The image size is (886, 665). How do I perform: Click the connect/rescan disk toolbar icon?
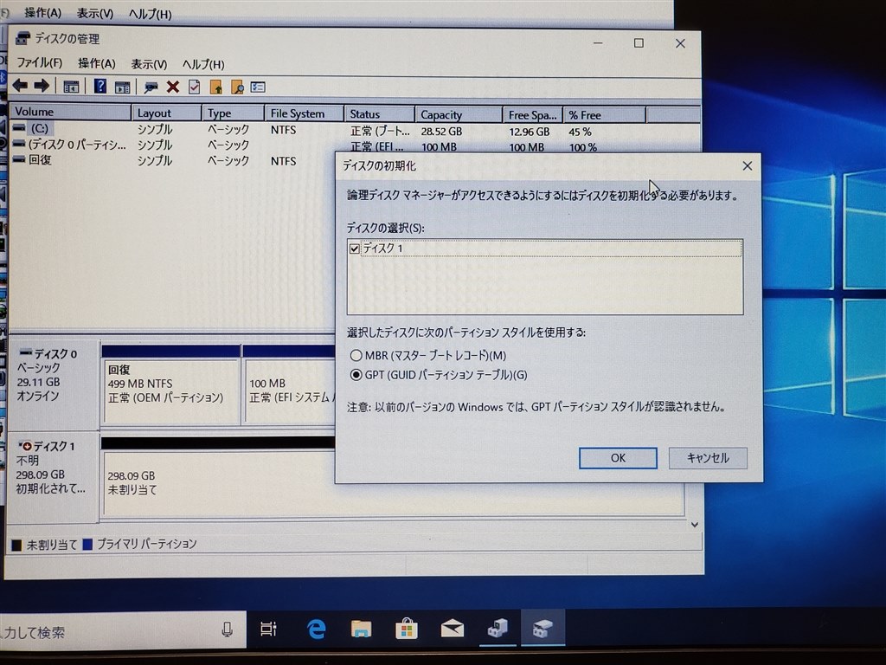pyautogui.click(x=151, y=87)
